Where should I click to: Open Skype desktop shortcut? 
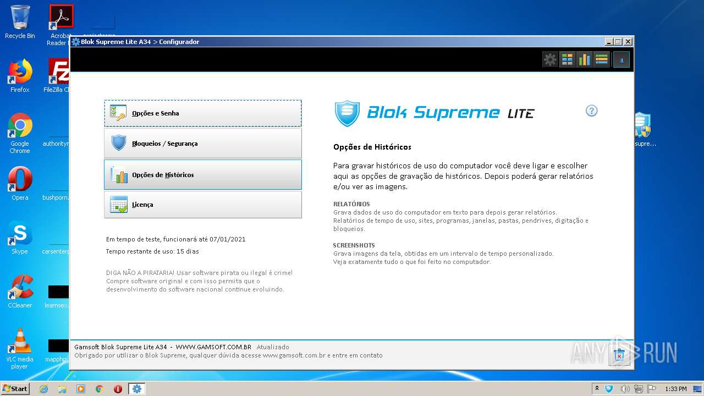(20, 237)
